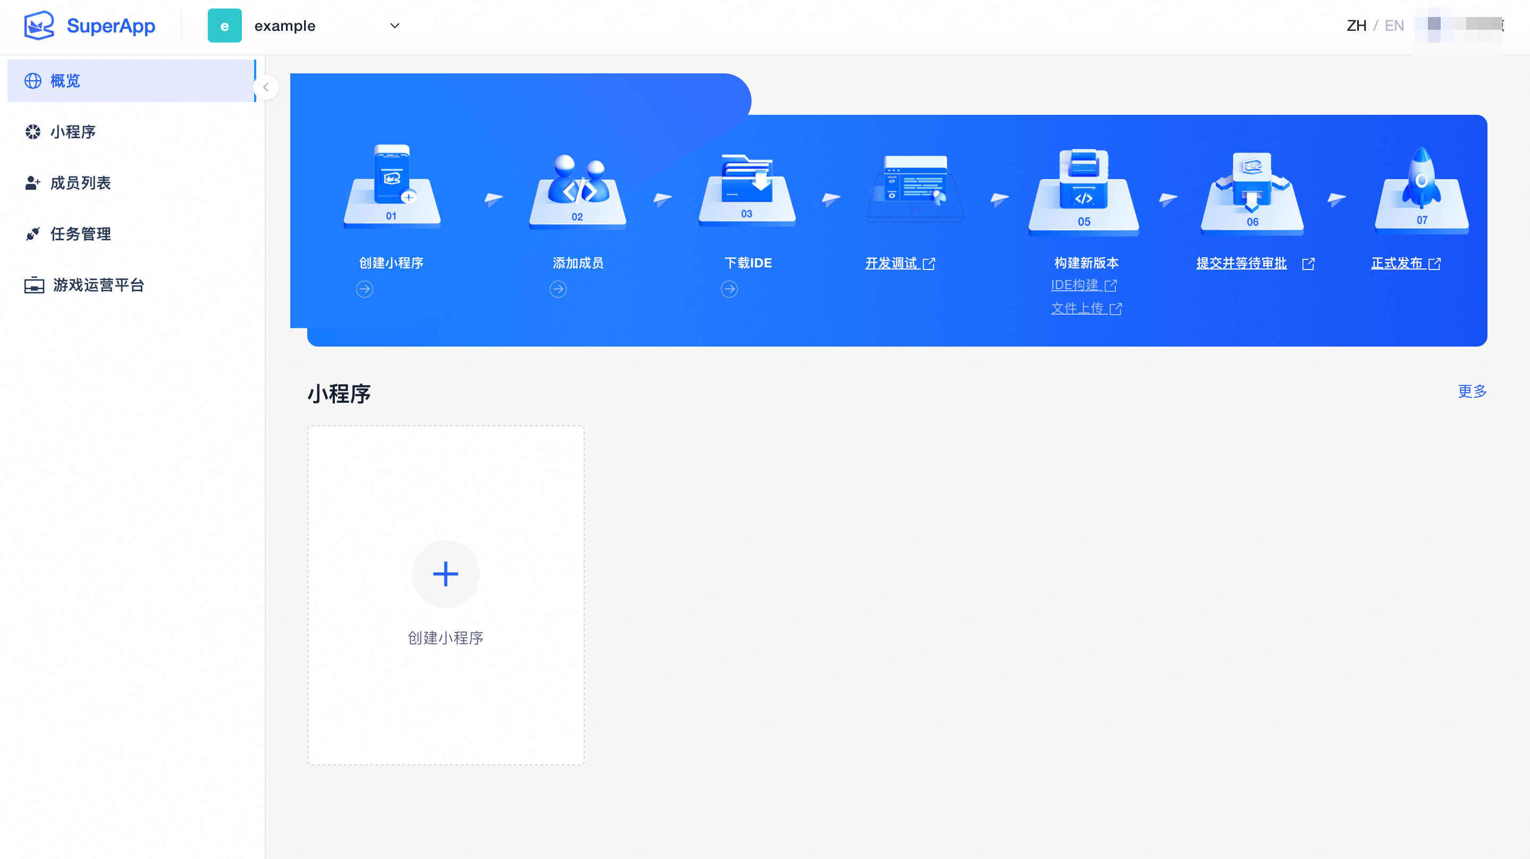Screen dimensions: 1530x859
Task: Click the circled arrow under 创建小程序
Action: click(x=365, y=289)
